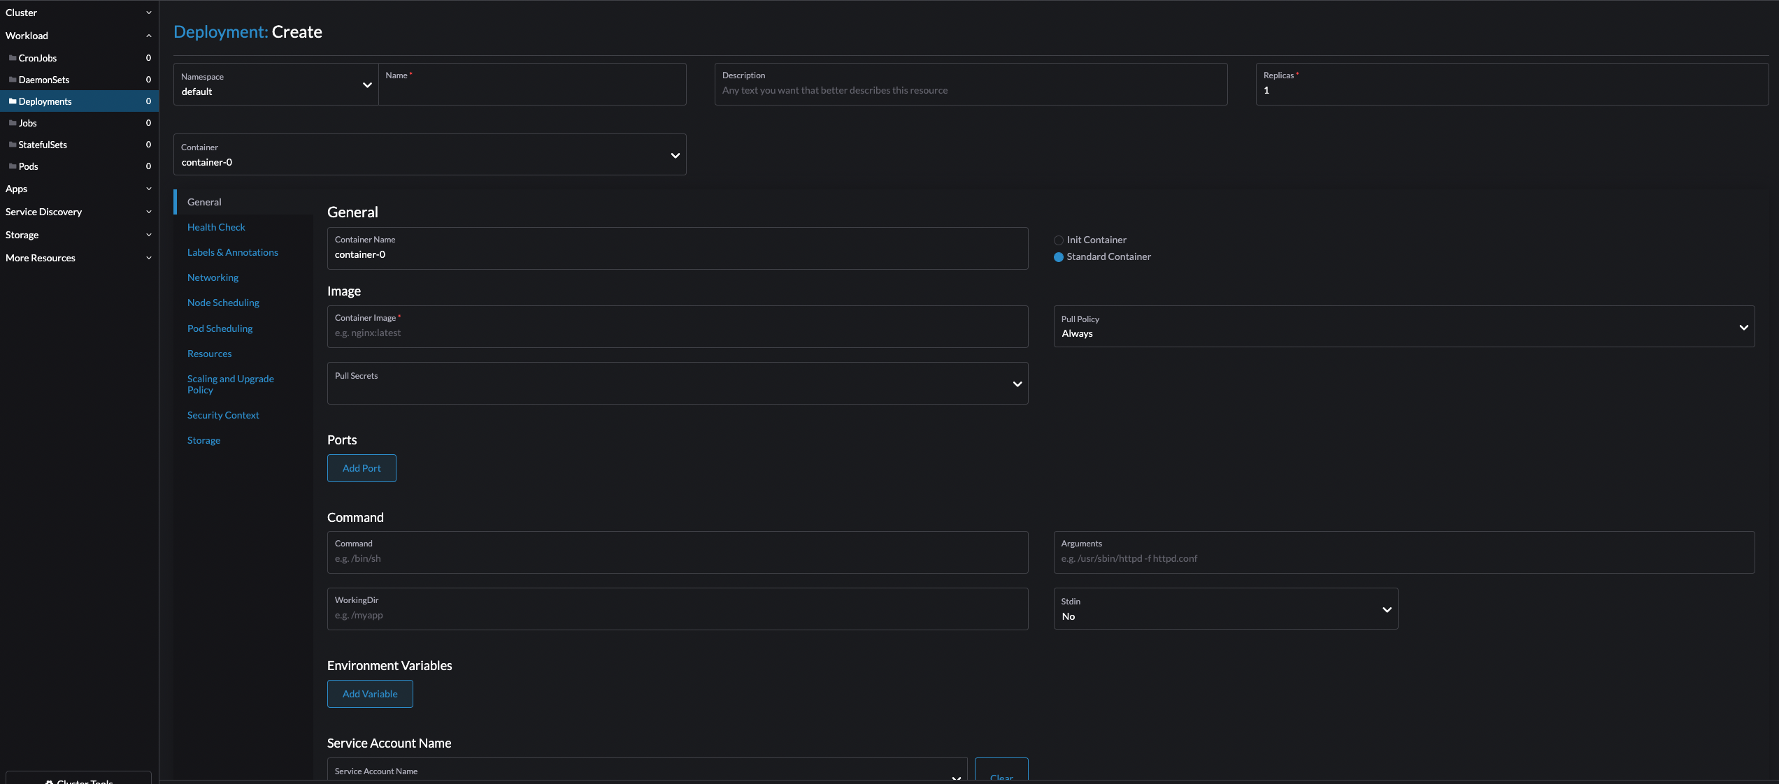Click the Add Port button
The height and width of the screenshot is (784, 1779).
click(x=362, y=468)
